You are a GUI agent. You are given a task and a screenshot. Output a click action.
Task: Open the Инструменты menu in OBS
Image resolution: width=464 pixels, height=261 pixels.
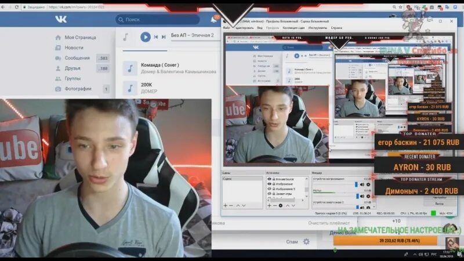[317, 28]
